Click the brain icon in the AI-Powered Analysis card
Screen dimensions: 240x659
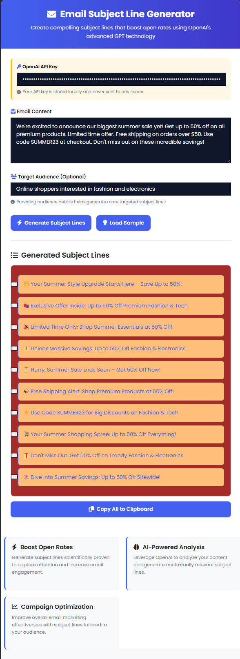tap(136, 547)
